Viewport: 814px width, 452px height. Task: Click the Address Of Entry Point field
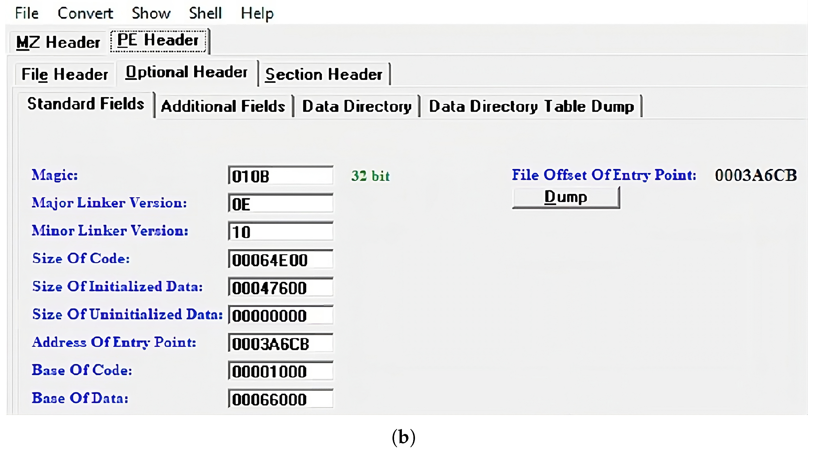[x=280, y=343]
